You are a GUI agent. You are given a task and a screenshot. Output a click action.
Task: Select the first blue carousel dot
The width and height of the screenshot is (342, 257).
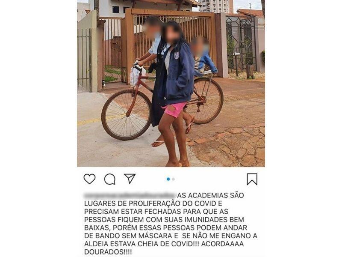click(x=168, y=179)
